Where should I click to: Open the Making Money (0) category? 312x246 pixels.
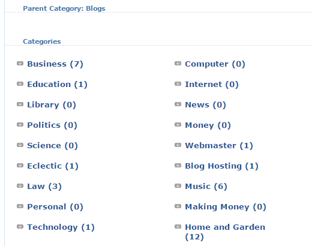[226, 207]
